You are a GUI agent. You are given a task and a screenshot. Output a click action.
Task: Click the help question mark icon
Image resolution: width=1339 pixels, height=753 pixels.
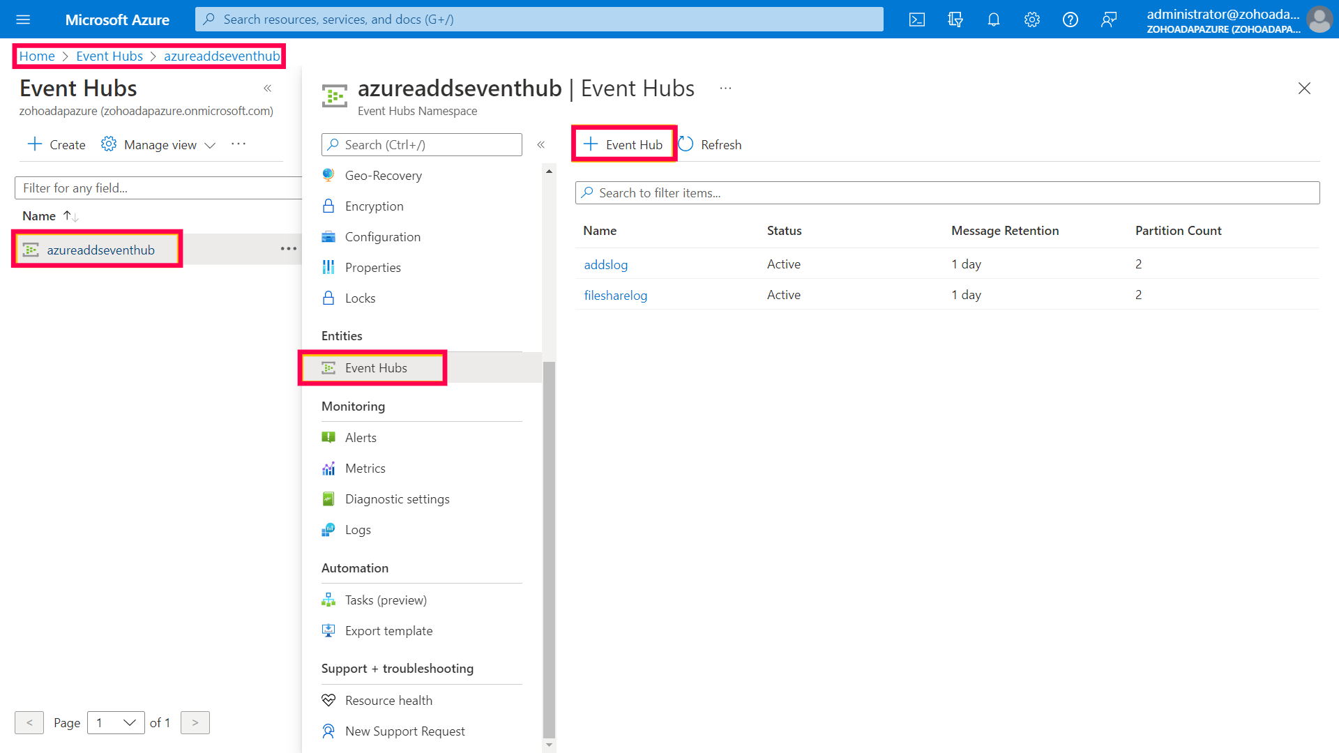click(x=1071, y=20)
